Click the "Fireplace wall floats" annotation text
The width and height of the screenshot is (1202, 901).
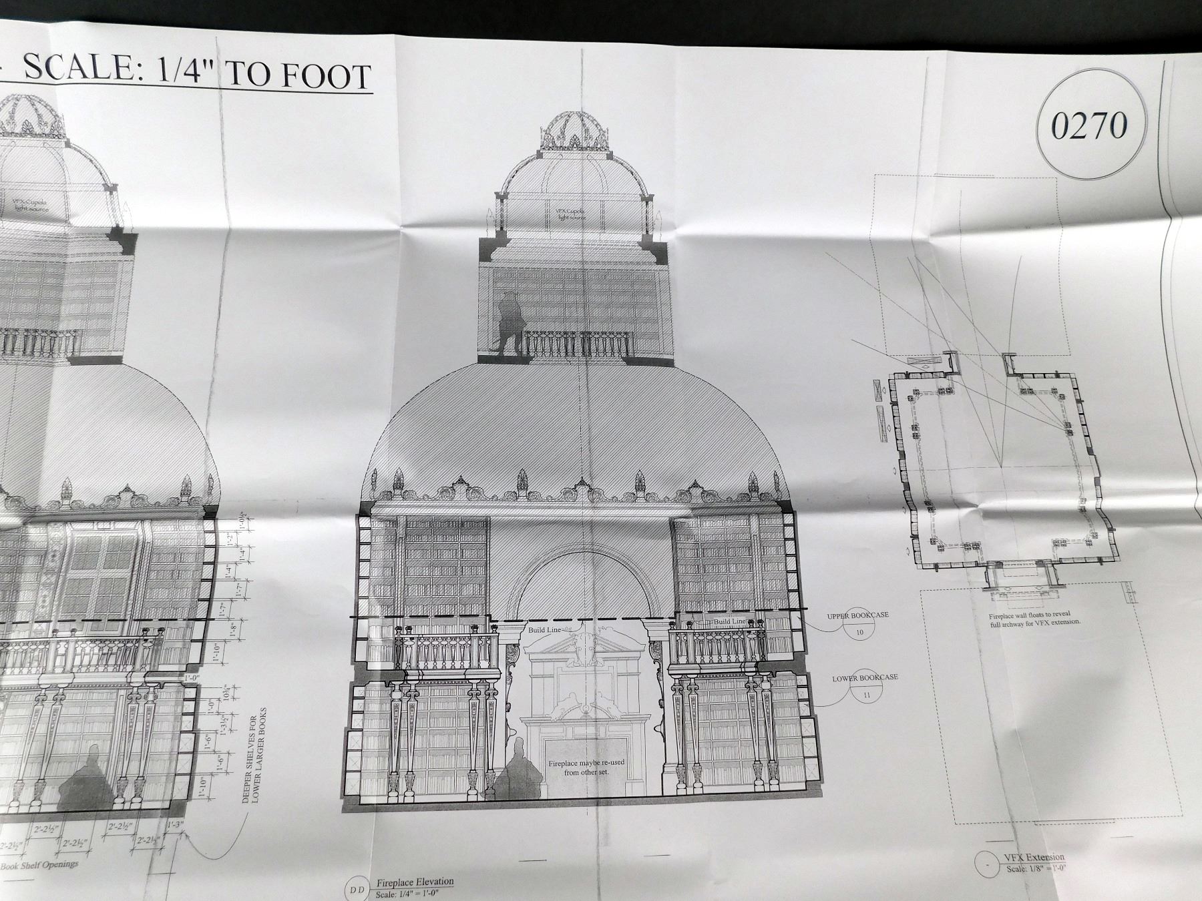pyautogui.click(x=1035, y=617)
